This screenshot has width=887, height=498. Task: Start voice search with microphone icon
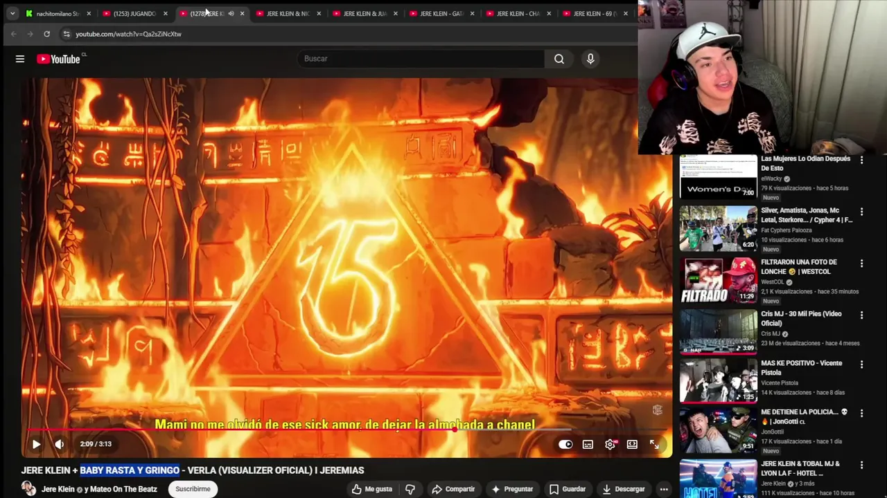coord(590,59)
